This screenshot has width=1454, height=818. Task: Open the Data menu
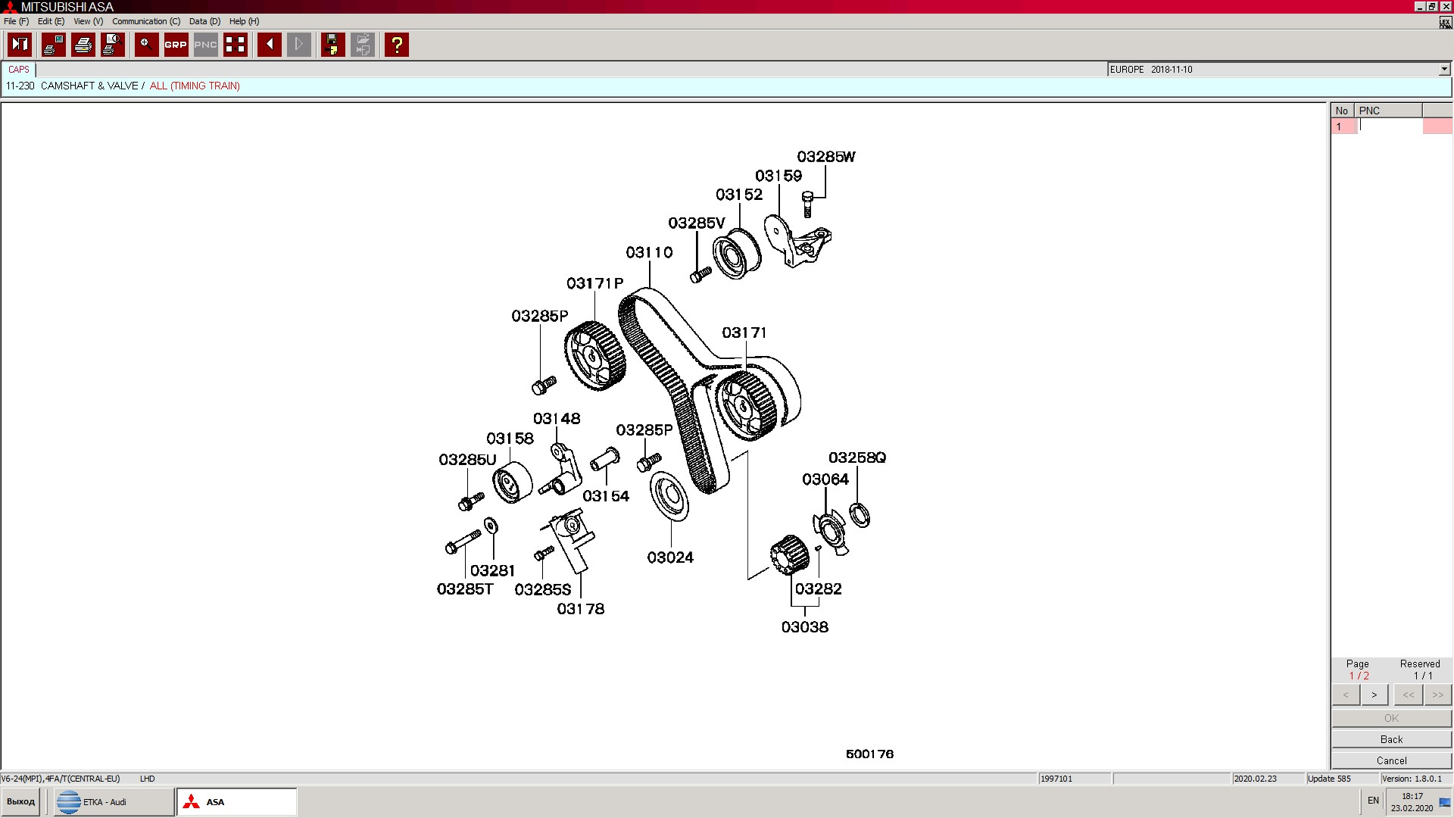pyautogui.click(x=204, y=21)
